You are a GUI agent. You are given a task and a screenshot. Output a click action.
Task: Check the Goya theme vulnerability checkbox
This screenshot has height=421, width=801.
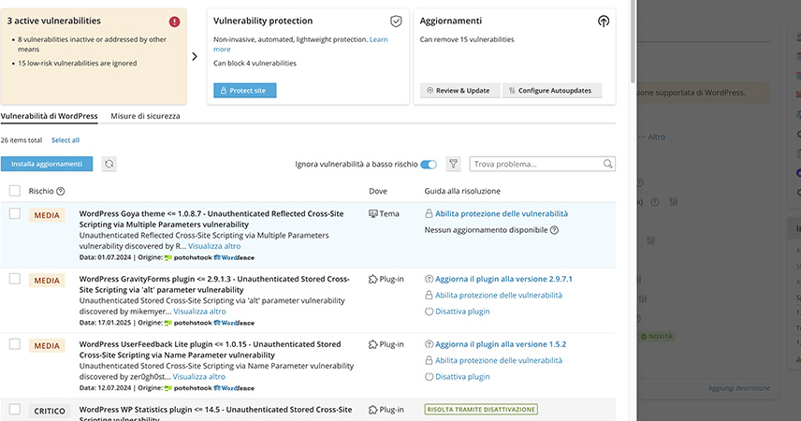tap(15, 214)
